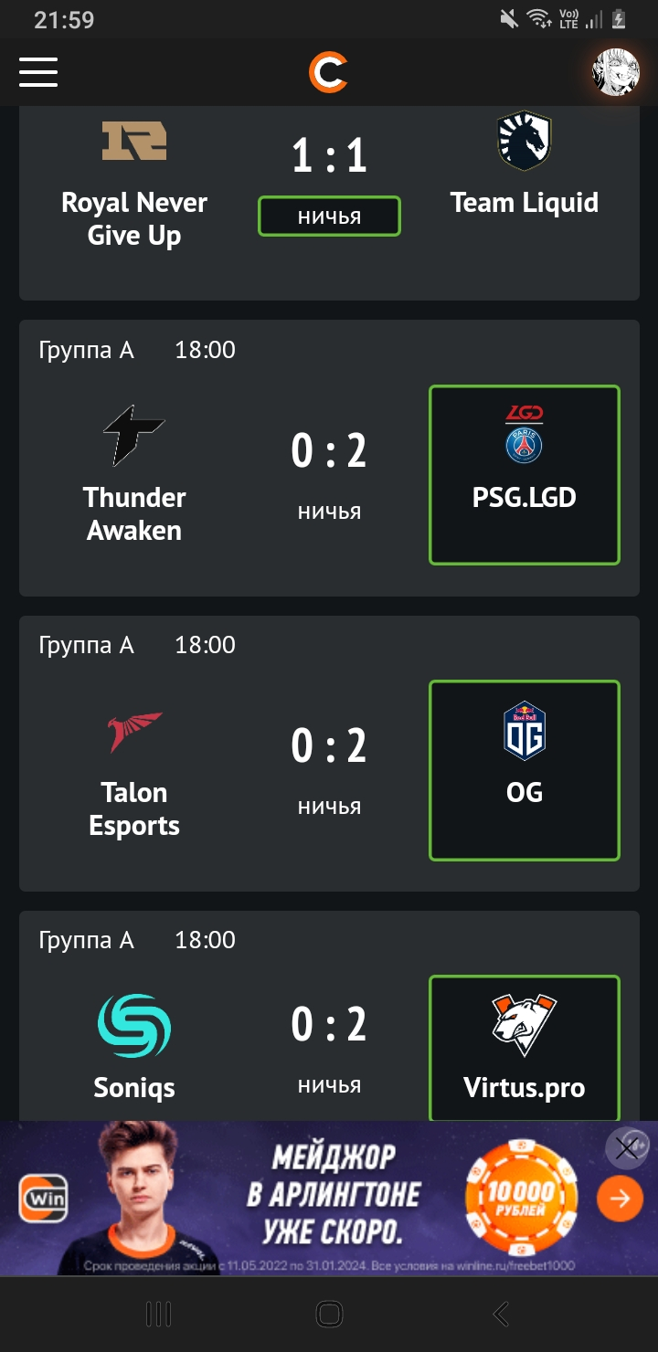Tap the orange Cybersport logo
The height and width of the screenshot is (1352, 658).
[328, 72]
